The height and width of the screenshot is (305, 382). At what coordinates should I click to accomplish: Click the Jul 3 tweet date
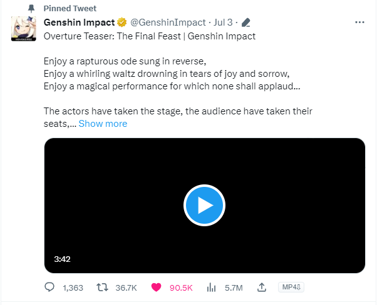[x=224, y=22]
